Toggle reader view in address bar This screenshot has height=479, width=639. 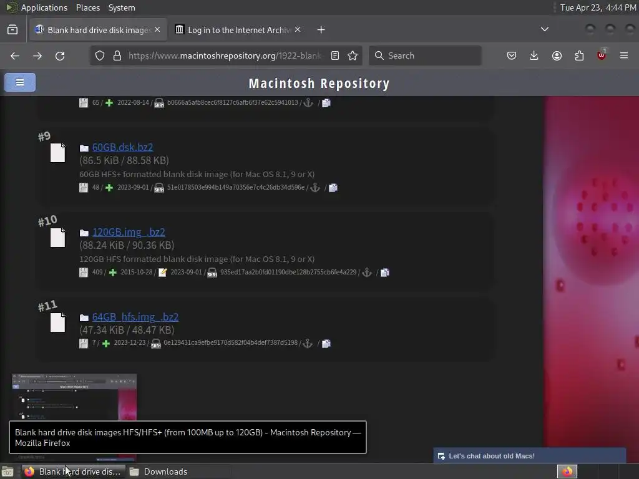tap(335, 56)
